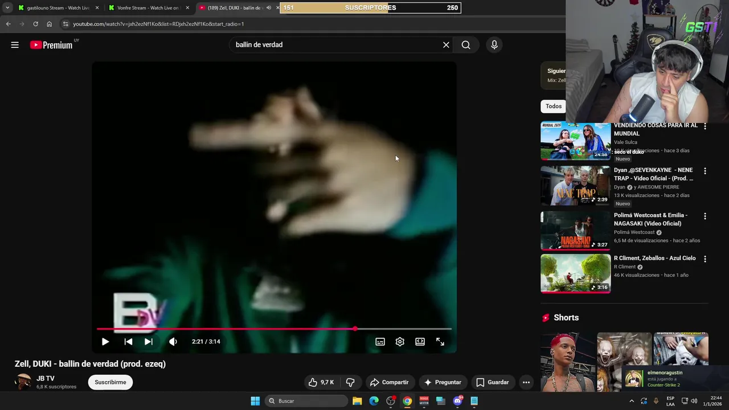Open NAGASAKI video thumbnail
729x410 pixels.
pos(575,231)
